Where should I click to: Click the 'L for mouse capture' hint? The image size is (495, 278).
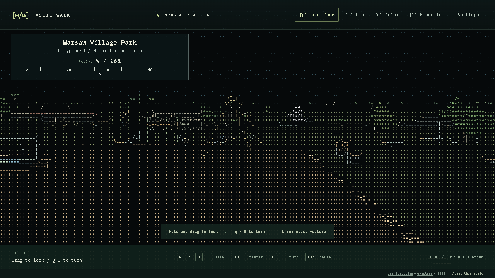tap(304, 232)
